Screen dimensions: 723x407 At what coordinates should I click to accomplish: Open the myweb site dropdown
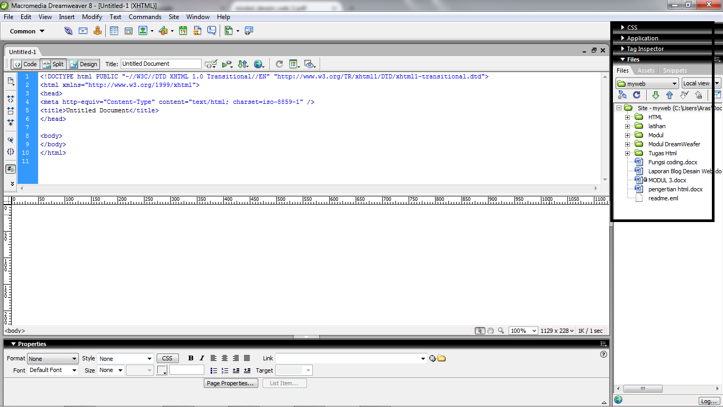(647, 83)
